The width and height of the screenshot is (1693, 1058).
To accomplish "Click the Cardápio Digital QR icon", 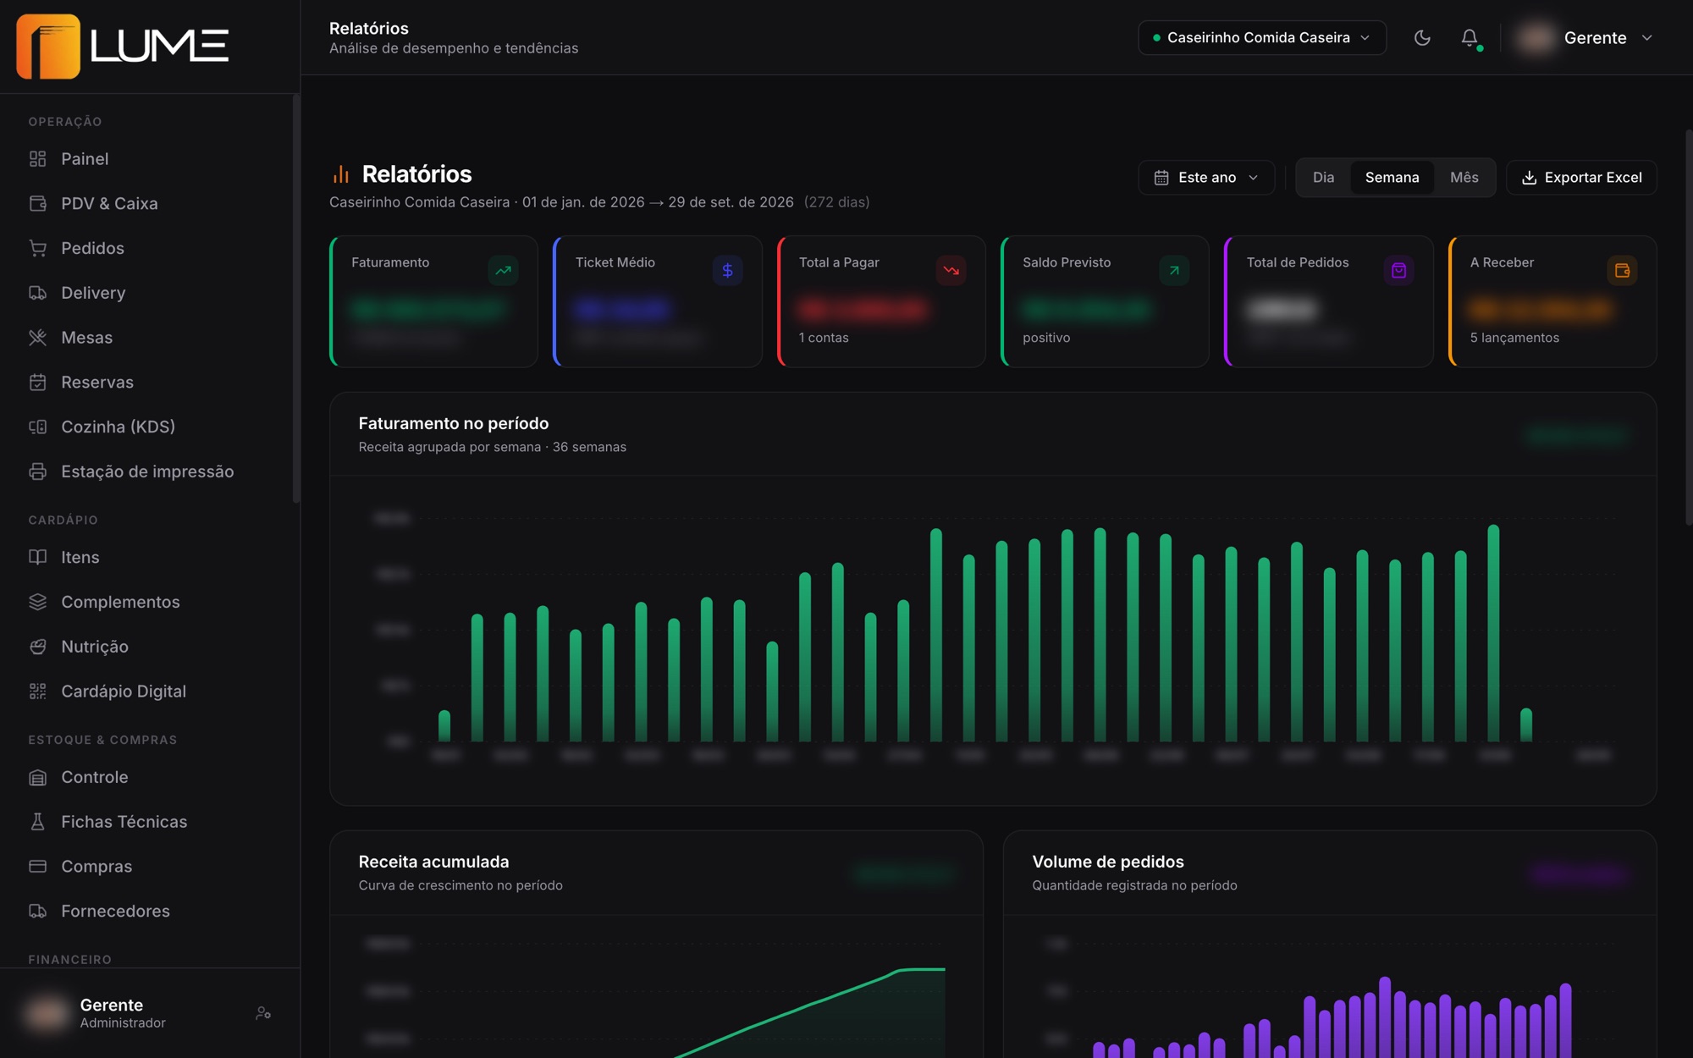I will [x=37, y=692].
